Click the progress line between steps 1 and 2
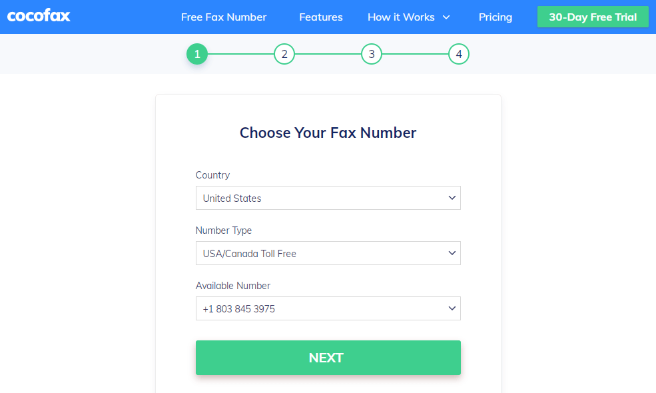 [240, 54]
